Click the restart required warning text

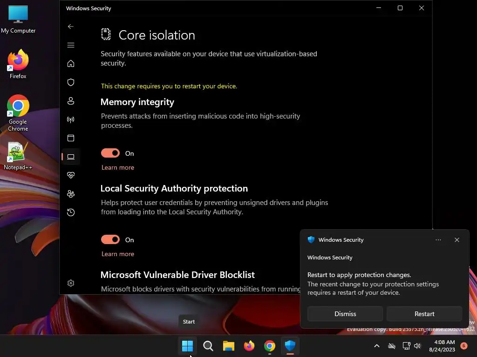tap(169, 86)
